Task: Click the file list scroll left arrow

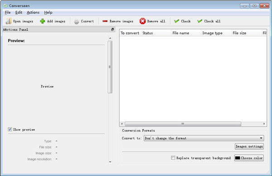Action: click(x=122, y=124)
